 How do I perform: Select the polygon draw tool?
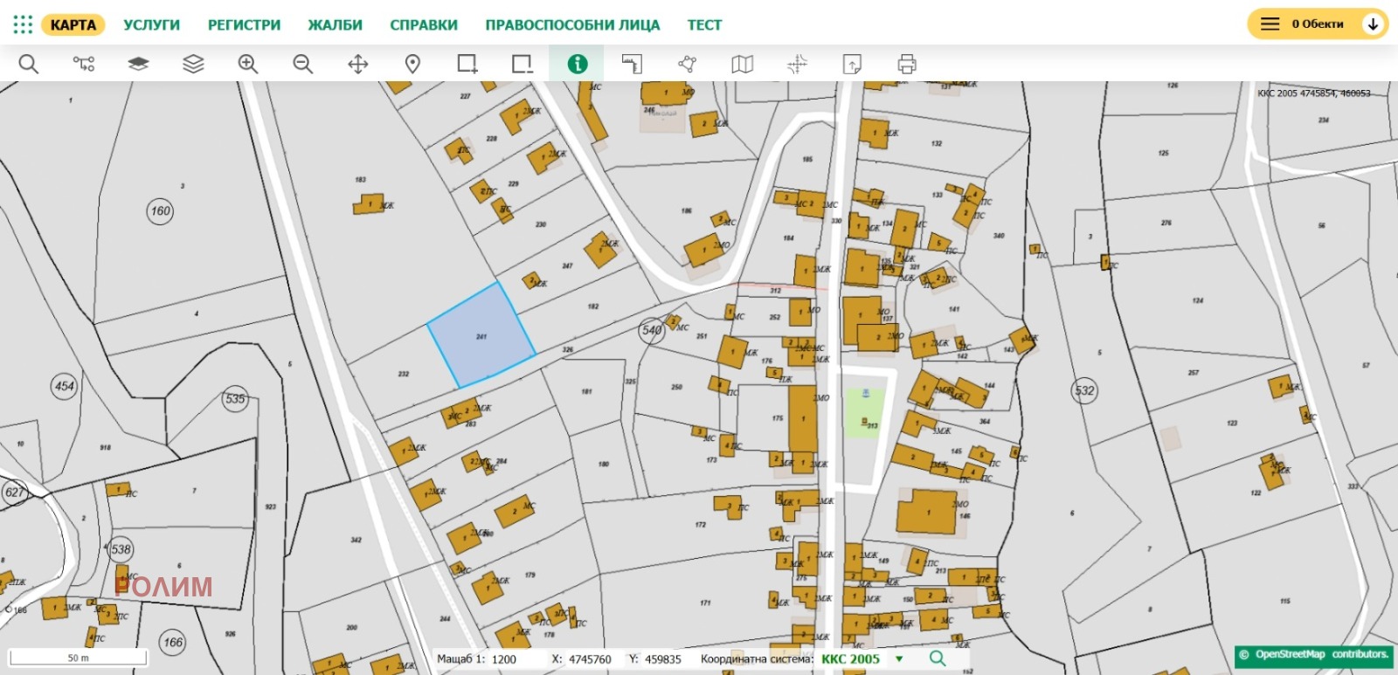click(x=688, y=64)
